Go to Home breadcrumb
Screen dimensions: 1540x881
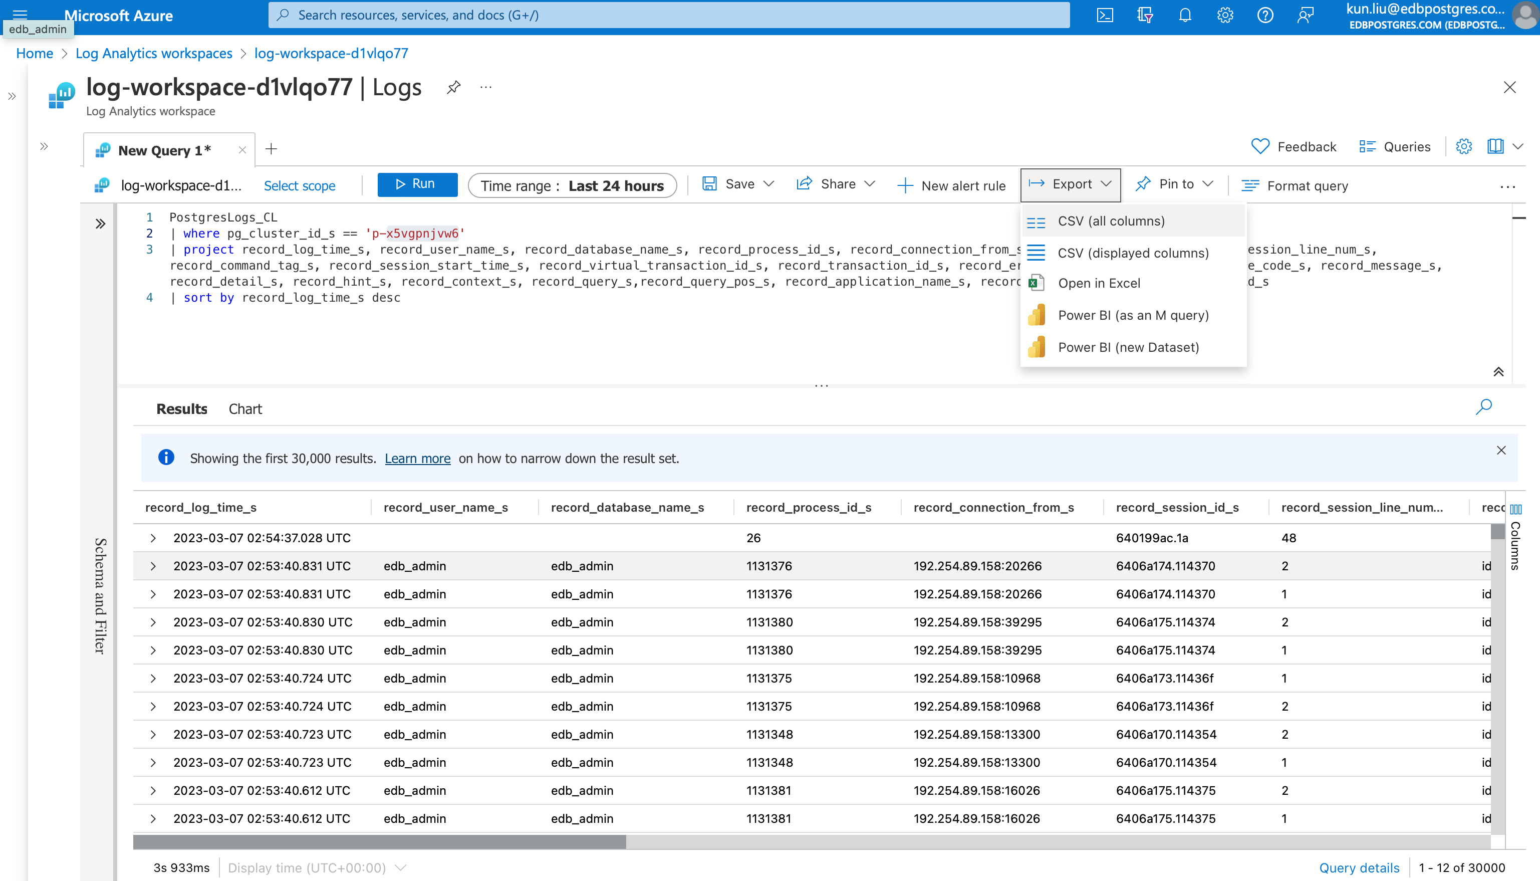pyautogui.click(x=35, y=53)
